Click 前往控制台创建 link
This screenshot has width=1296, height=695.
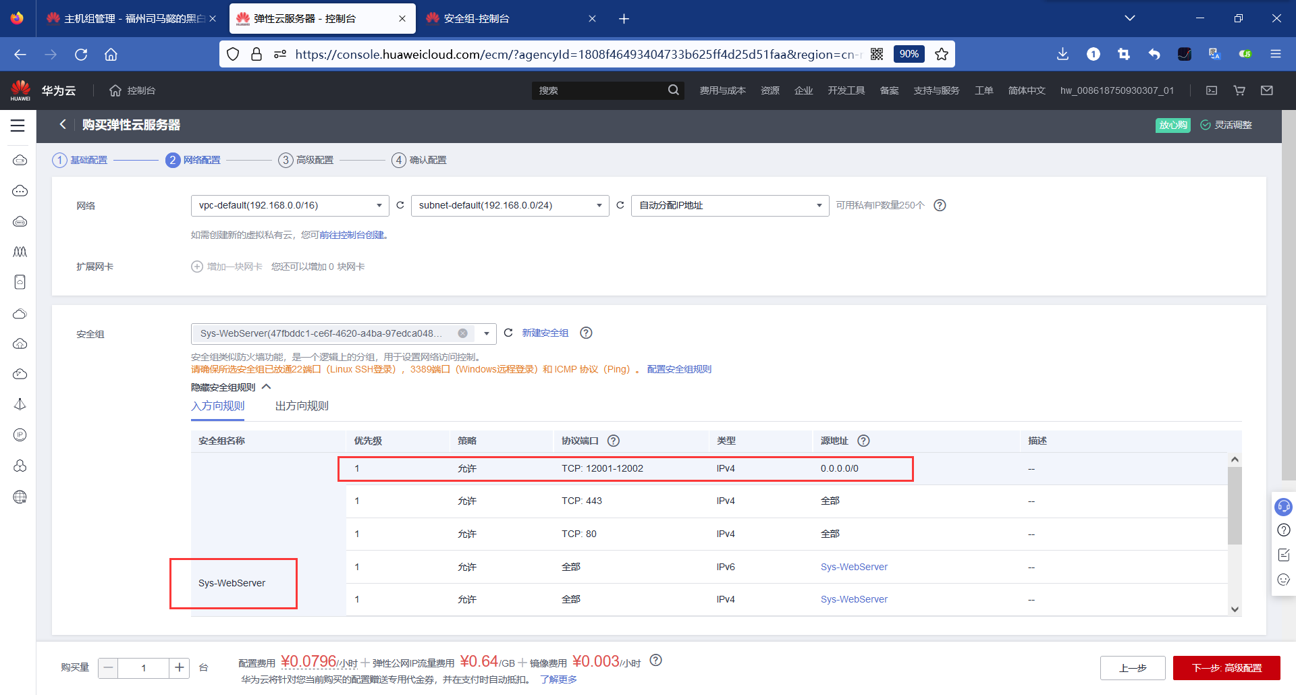[x=352, y=235]
